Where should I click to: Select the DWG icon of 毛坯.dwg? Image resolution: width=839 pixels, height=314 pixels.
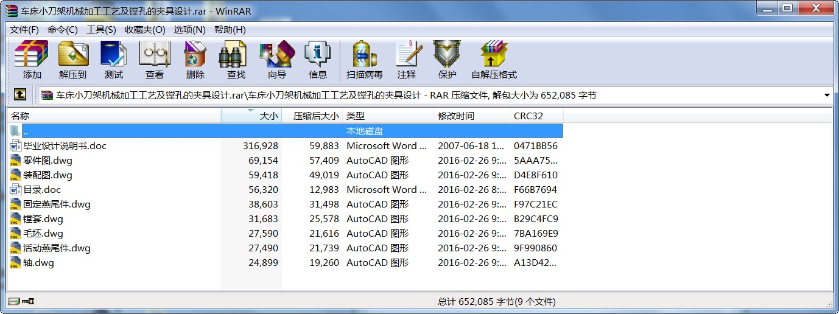coord(16,234)
